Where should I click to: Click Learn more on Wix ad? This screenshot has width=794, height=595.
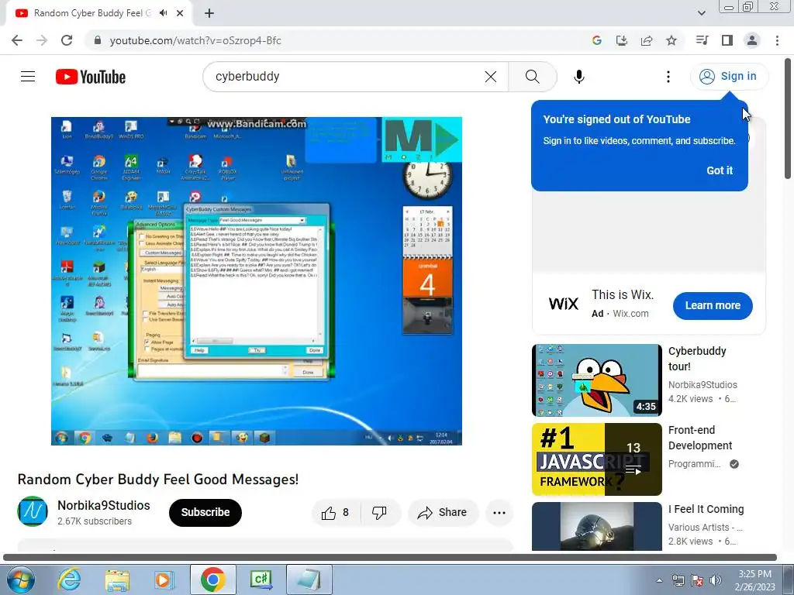[x=713, y=305]
